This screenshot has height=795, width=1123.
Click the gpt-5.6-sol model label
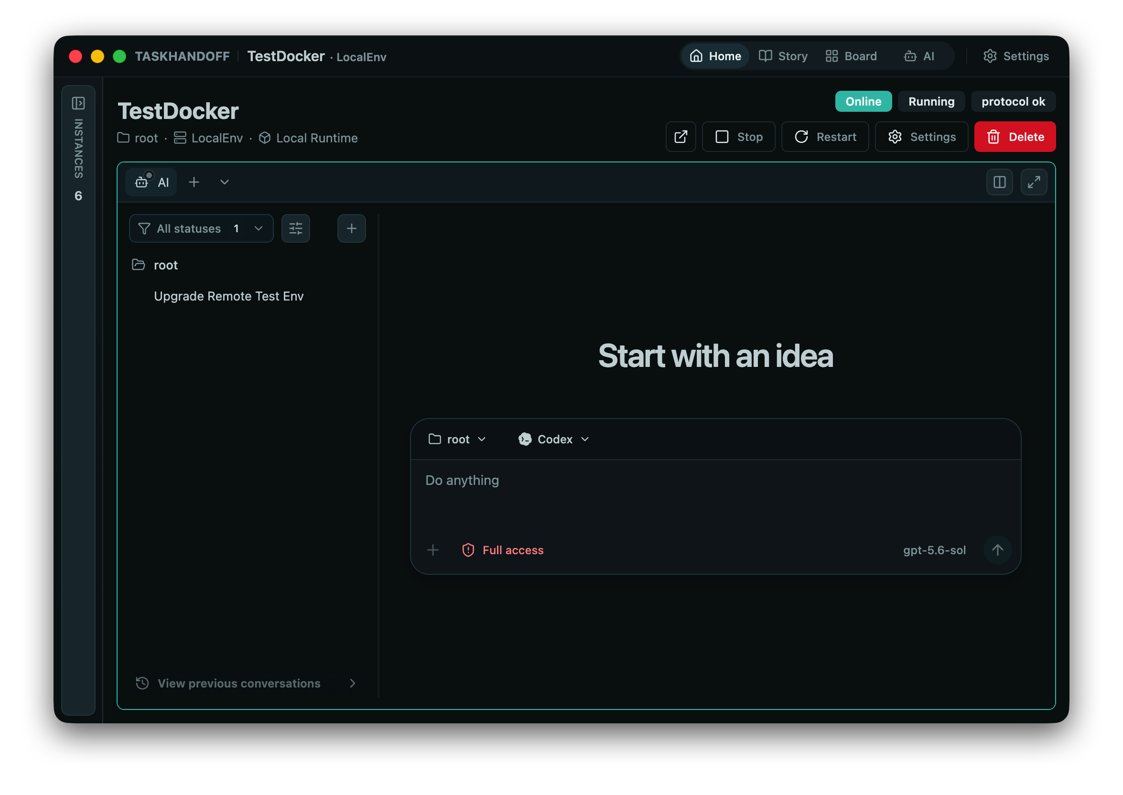tap(934, 550)
